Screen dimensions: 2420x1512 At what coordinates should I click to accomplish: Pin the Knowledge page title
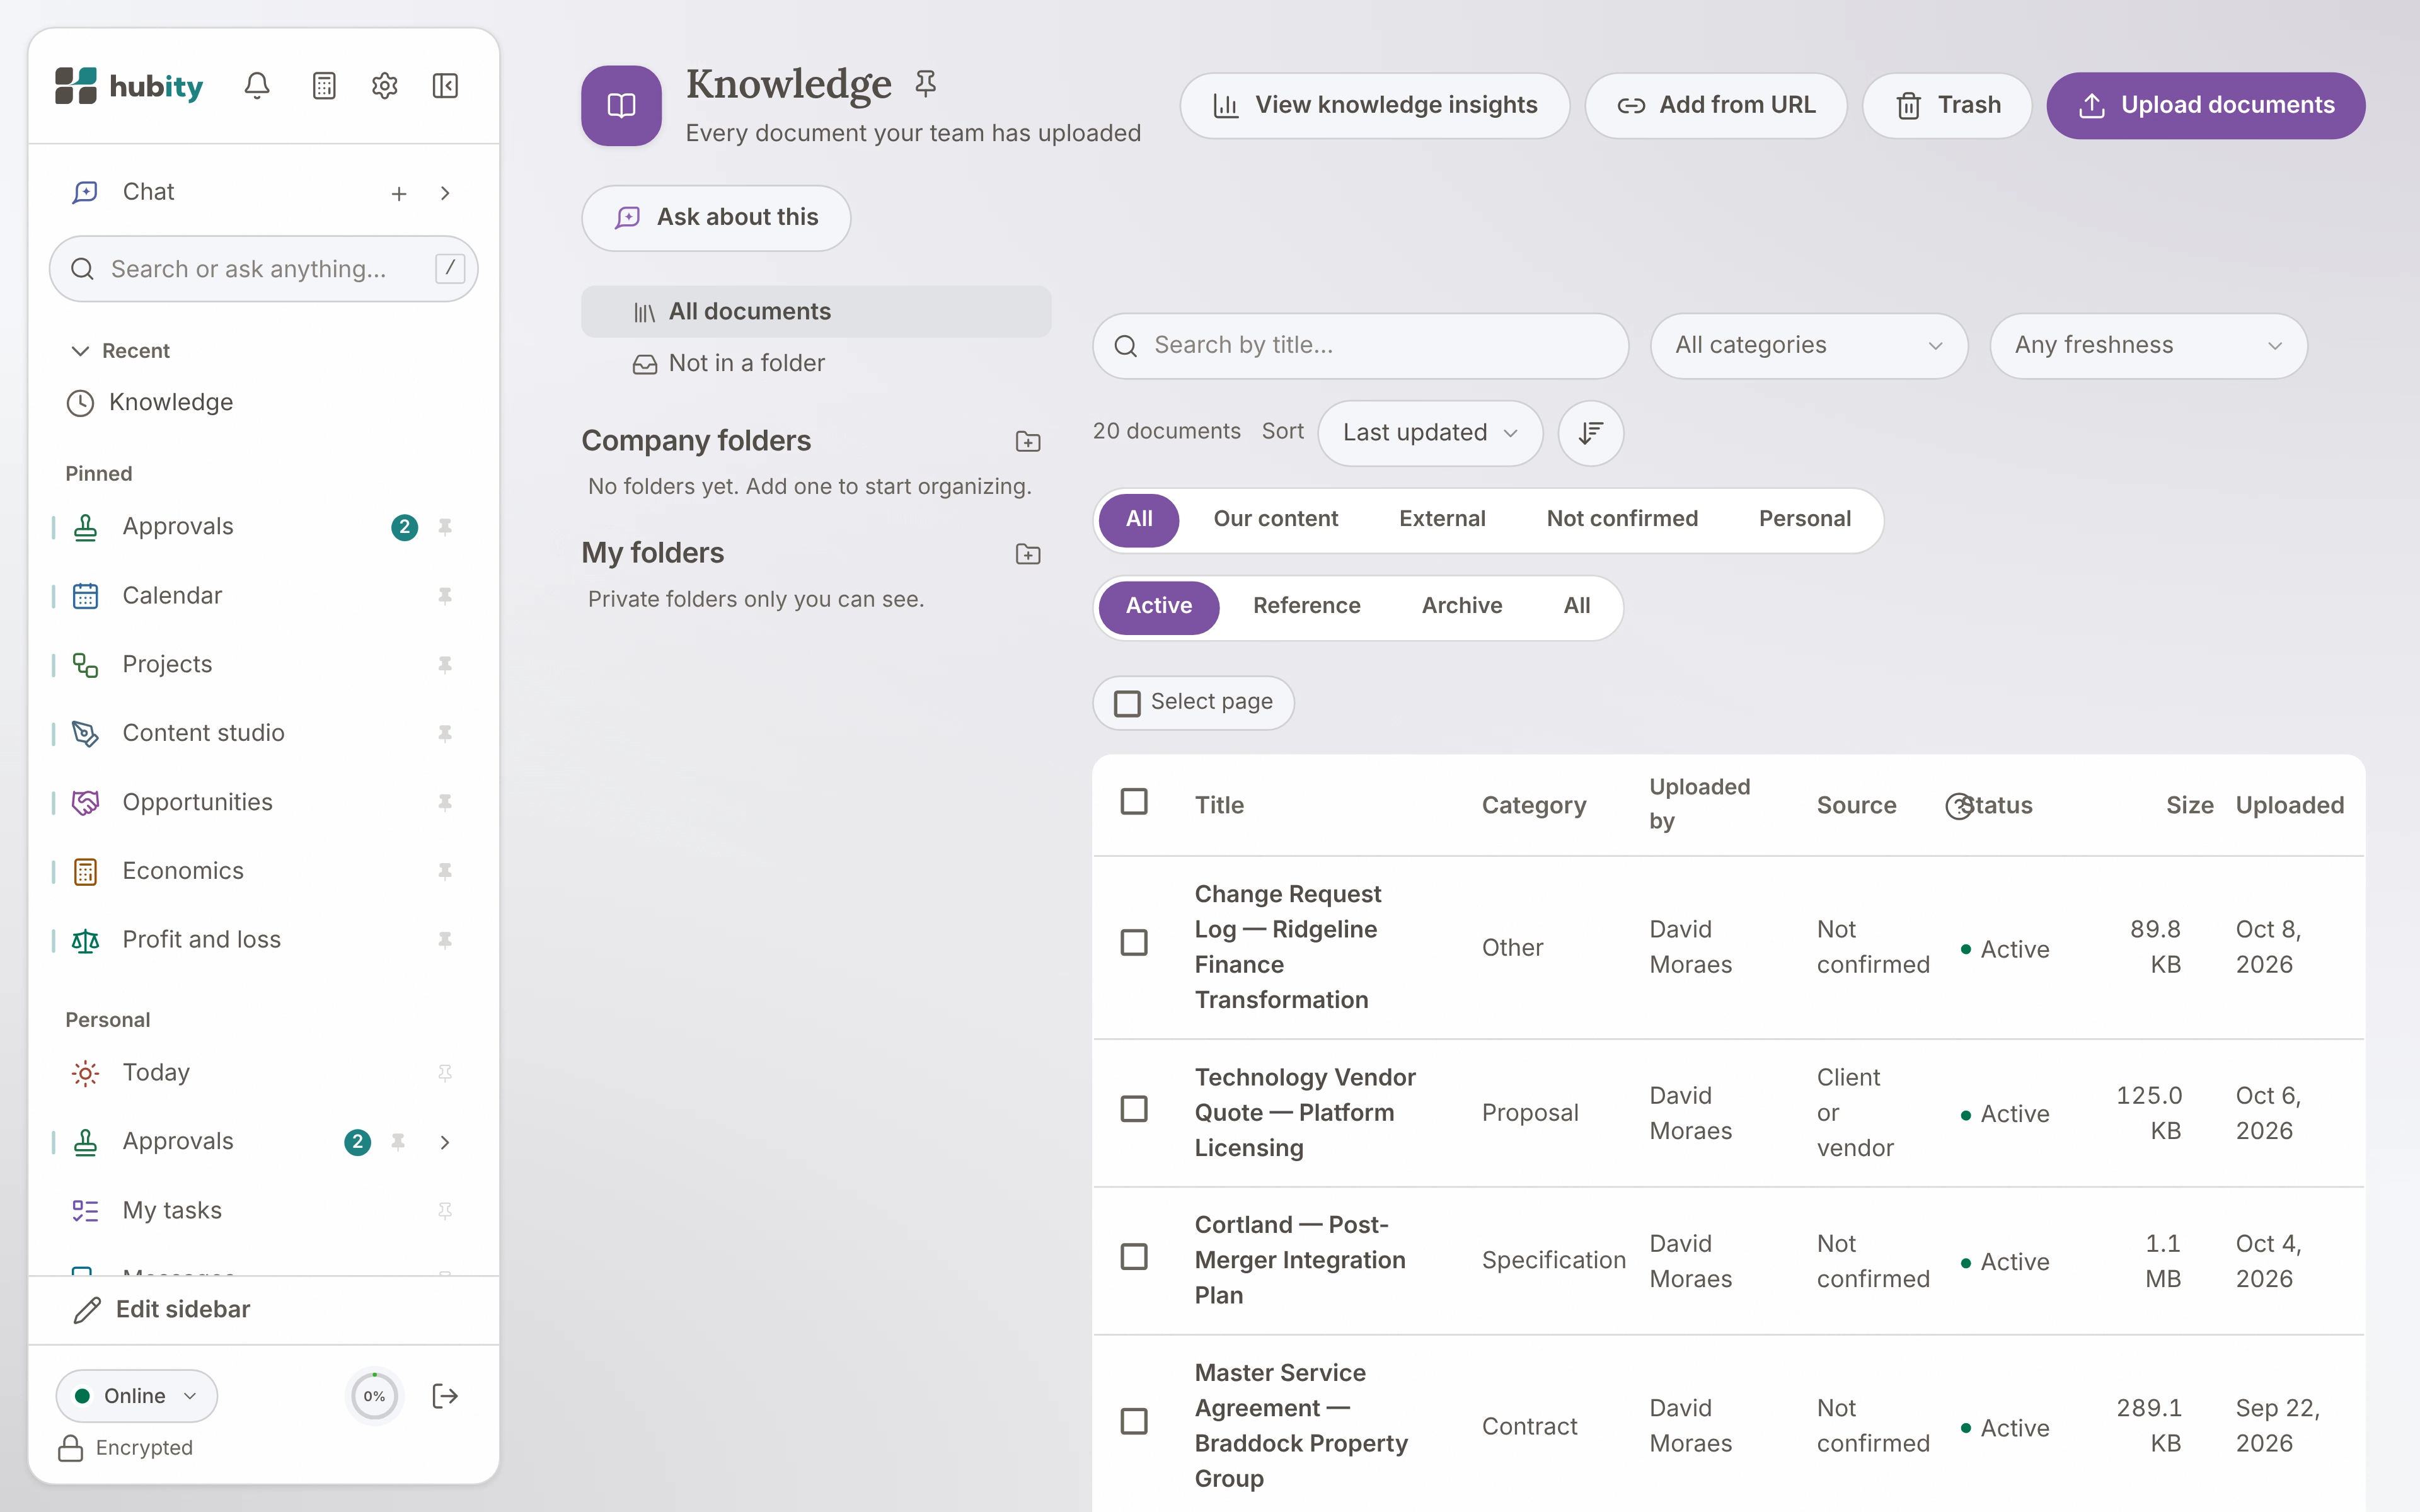point(926,84)
